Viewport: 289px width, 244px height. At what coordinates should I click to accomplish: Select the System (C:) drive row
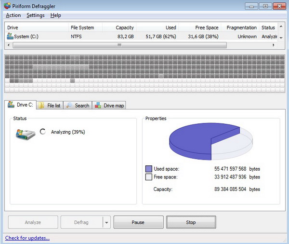pyautogui.click(x=141, y=36)
